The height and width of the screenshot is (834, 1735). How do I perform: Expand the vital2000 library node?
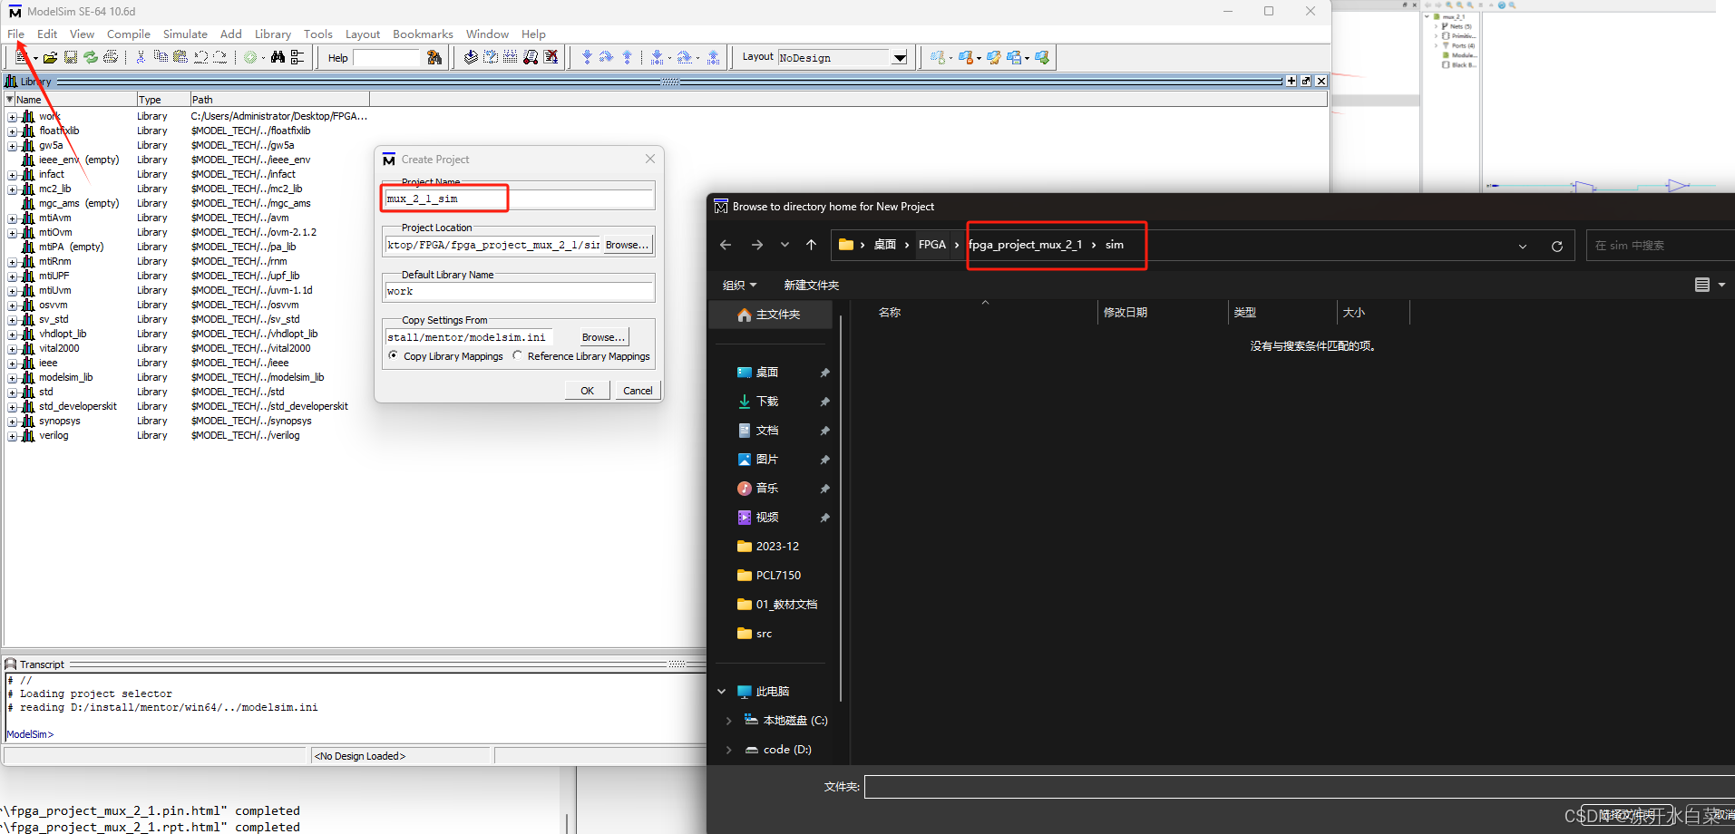[x=12, y=349]
